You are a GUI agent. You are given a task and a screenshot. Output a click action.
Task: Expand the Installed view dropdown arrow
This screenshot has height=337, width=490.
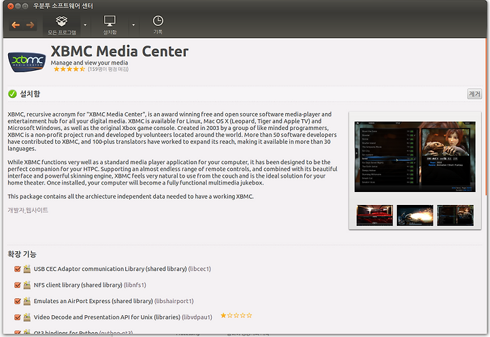[x=133, y=25]
